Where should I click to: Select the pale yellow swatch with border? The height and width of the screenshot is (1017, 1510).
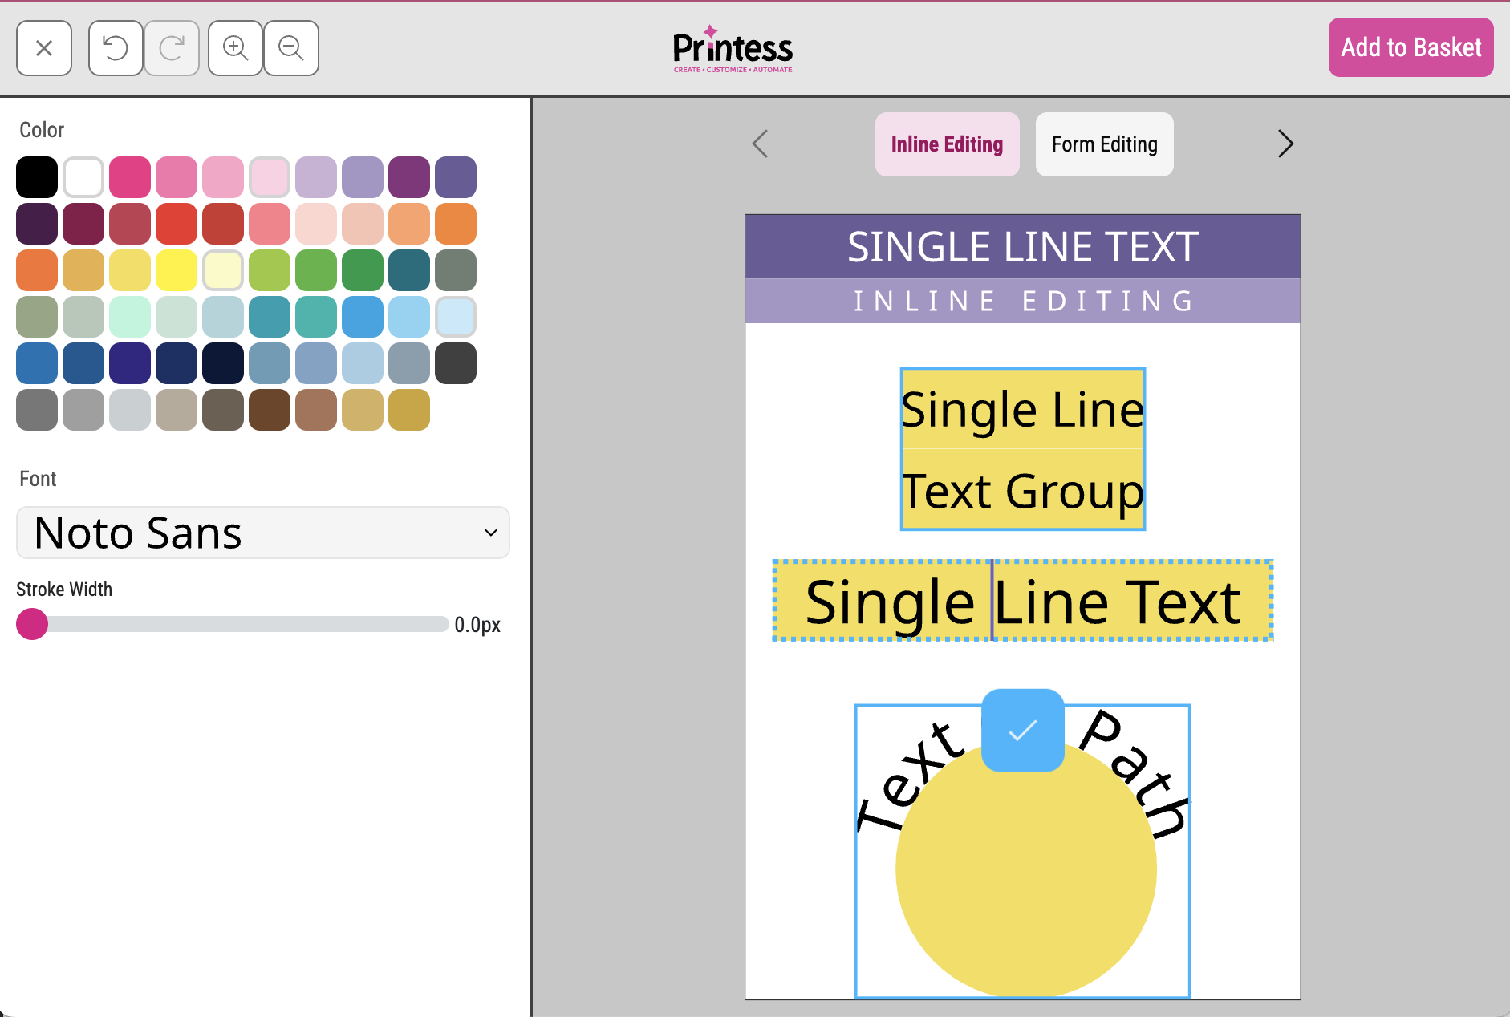(223, 270)
